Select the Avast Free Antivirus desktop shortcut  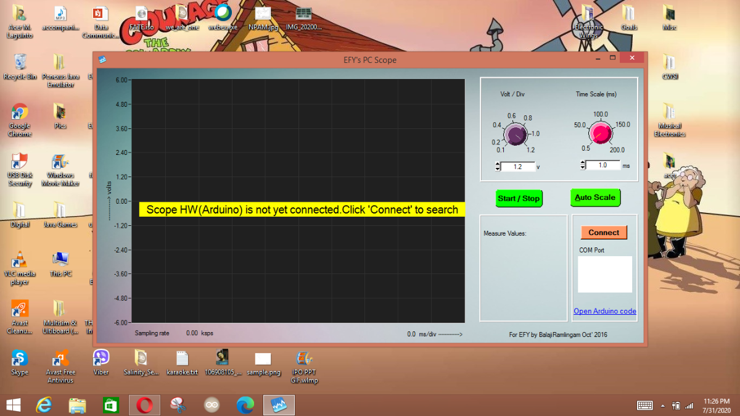click(x=60, y=367)
